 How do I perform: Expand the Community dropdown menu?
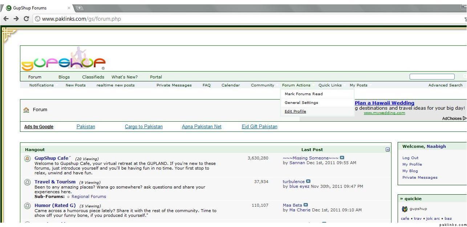(263, 85)
